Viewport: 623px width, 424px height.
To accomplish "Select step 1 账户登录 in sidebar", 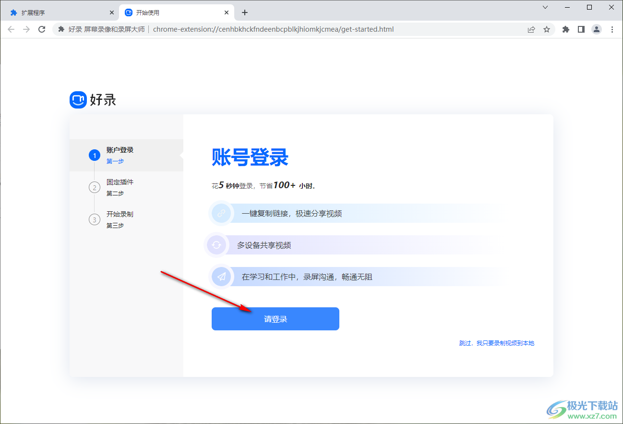I will click(126, 155).
